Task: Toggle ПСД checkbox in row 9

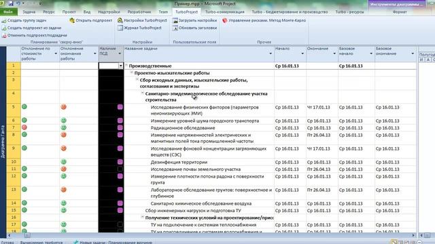Action: (x=120, y=148)
